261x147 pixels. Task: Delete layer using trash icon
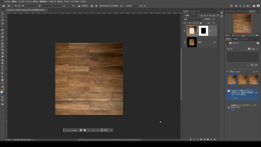(215, 139)
